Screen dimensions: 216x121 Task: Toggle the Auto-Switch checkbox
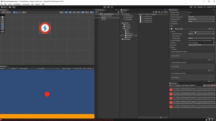pos(189,36)
